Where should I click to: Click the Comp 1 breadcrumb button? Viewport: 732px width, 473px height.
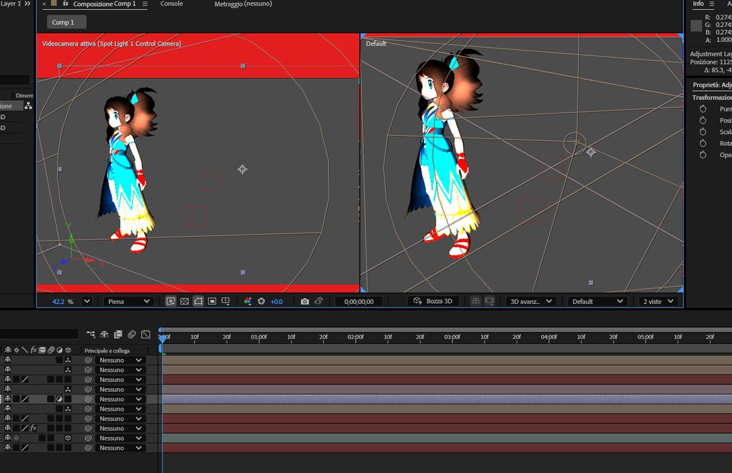click(x=66, y=23)
